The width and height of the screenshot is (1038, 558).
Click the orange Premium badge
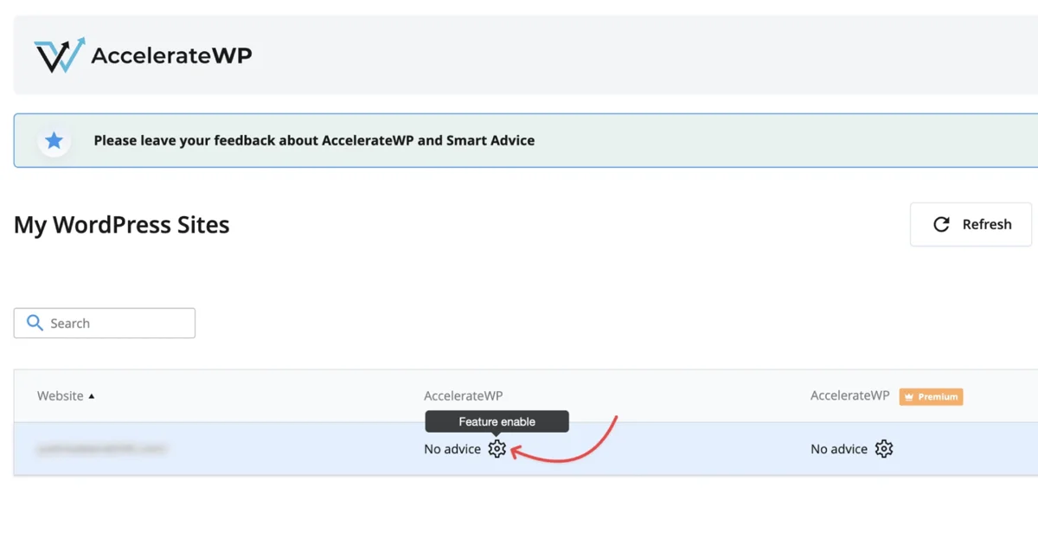[931, 396]
